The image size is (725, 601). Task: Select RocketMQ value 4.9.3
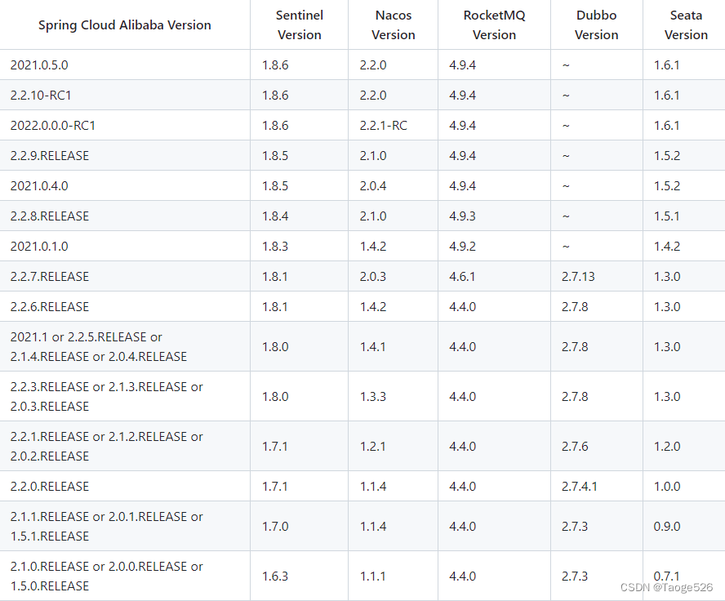462,216
